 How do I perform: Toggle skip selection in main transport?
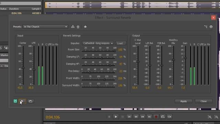point(169,117)
